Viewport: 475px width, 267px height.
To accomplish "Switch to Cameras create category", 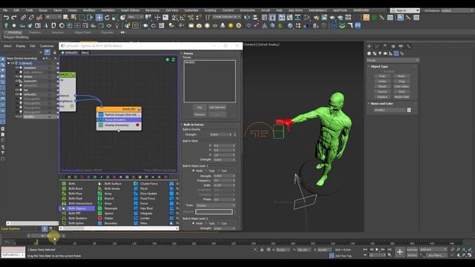I will 385,53.
